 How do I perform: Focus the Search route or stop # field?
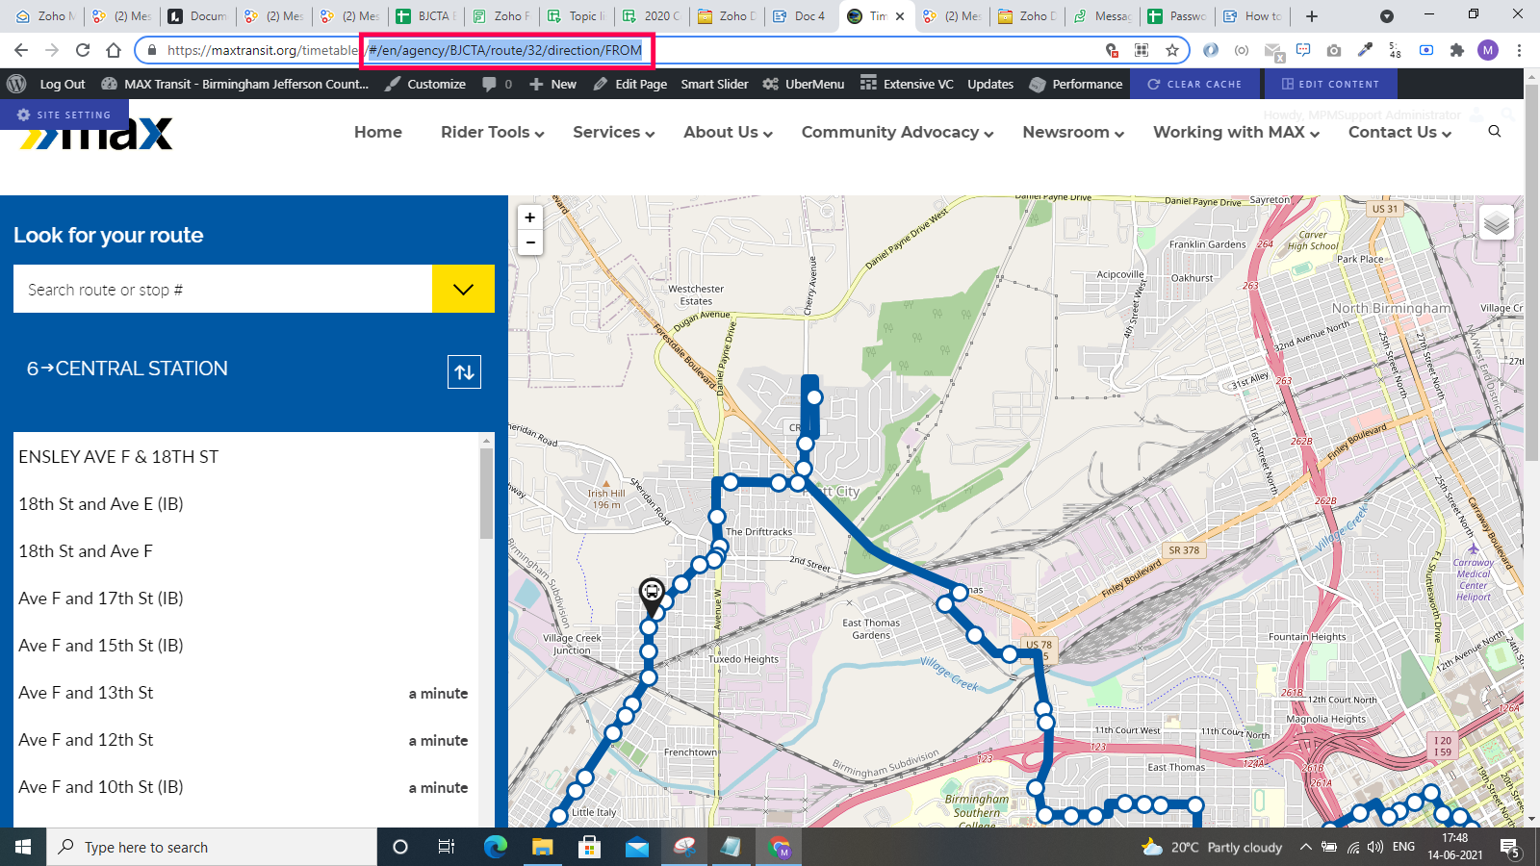tap(222, 289)
